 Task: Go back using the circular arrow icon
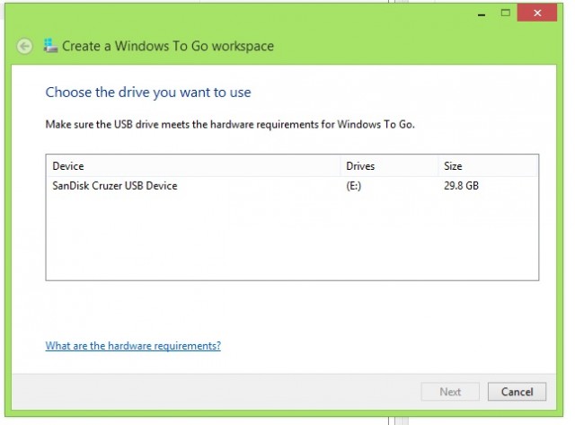coord(24,46)
